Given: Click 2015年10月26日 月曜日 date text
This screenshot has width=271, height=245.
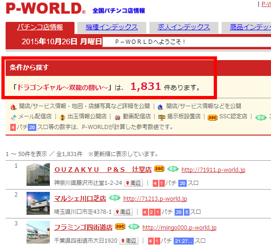Looking at the screenshot, I should 62,41.
